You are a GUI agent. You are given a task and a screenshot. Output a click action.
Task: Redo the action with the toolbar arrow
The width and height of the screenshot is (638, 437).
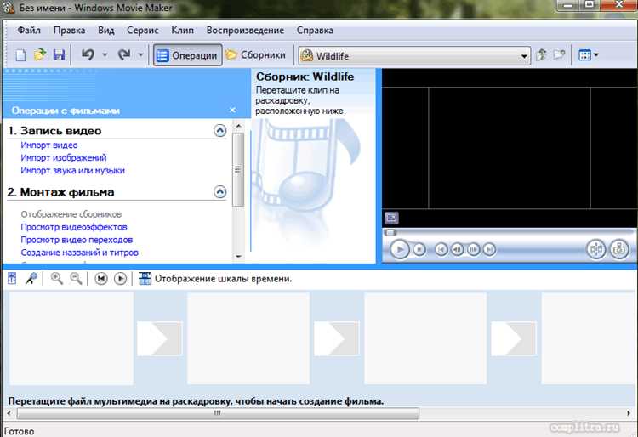point(123,54)
